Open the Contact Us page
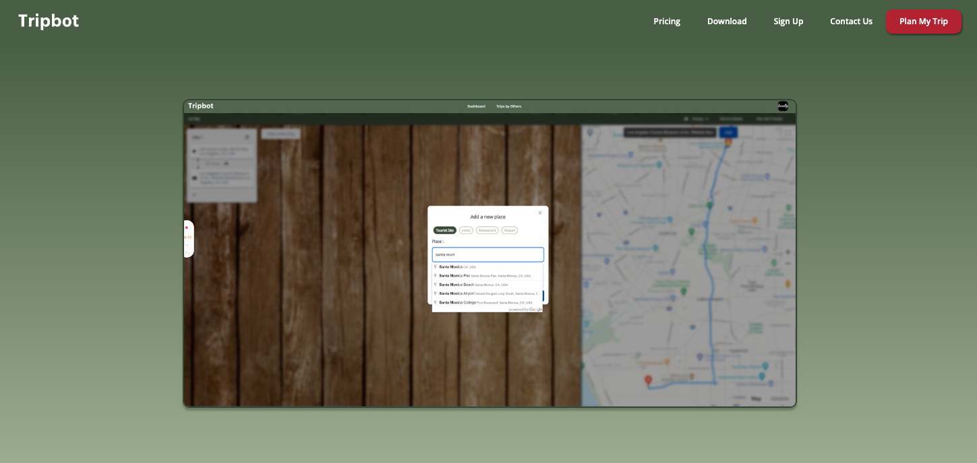The height and width of the screenshot is (463, 977). [x=851, y=21]
